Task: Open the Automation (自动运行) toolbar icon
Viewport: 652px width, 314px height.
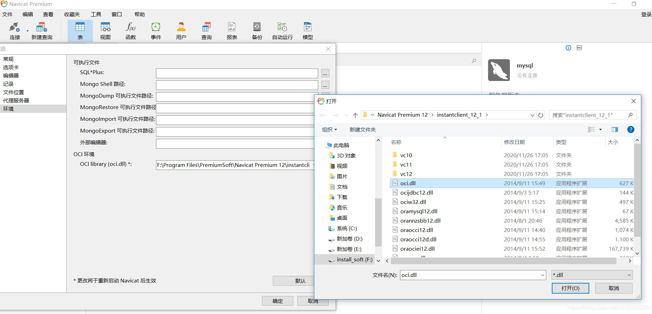Action: pyautogui.click(x=282, y=31)
